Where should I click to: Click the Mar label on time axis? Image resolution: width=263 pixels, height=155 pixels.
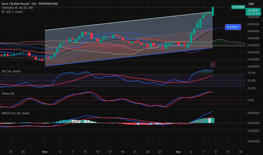point(45,152)
